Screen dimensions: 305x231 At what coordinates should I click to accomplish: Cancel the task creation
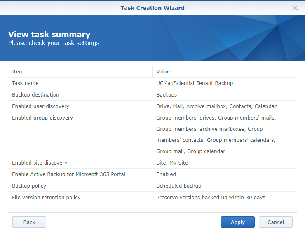click(275, 222)
